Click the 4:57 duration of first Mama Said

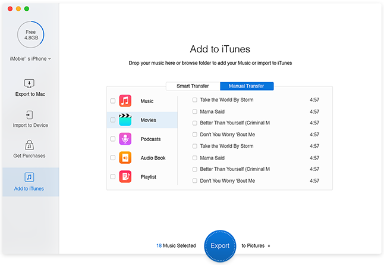pyautogui.click(x=314, y=111)
